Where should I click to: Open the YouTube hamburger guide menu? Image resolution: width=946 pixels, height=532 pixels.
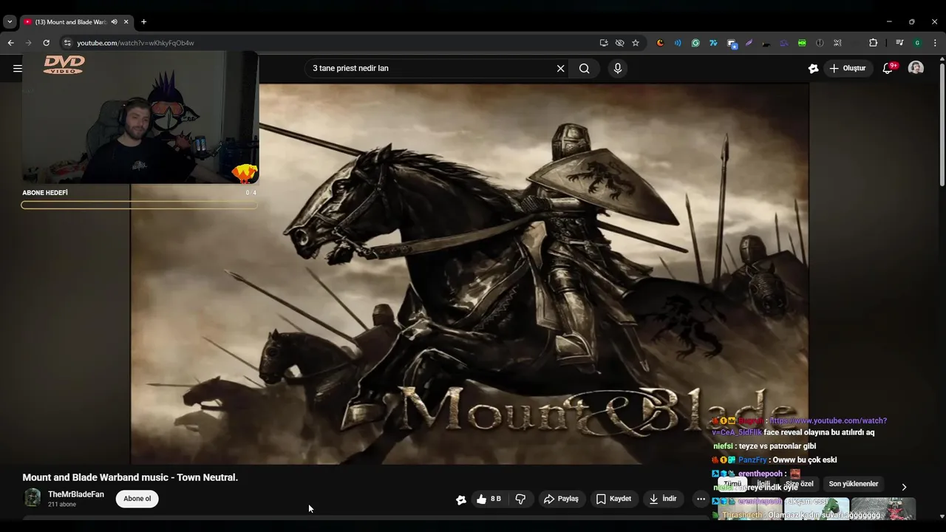[17, 69]
